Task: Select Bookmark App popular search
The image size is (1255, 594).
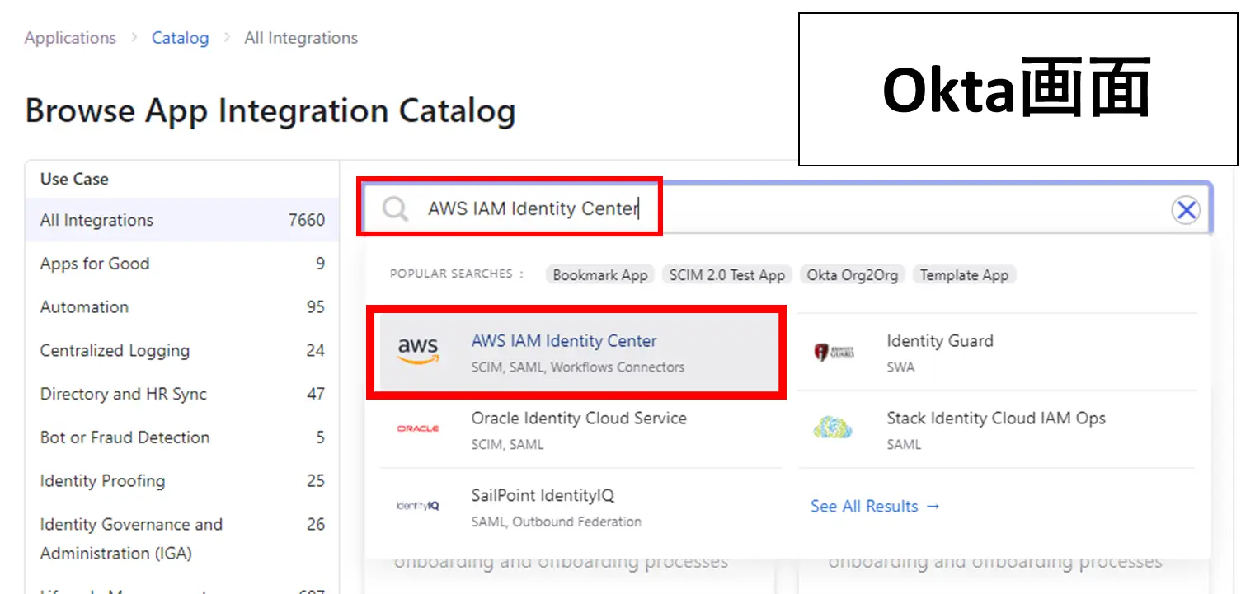Action: point(600,275)
